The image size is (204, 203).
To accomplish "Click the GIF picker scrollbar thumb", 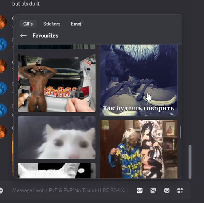I will pos(180,132).
